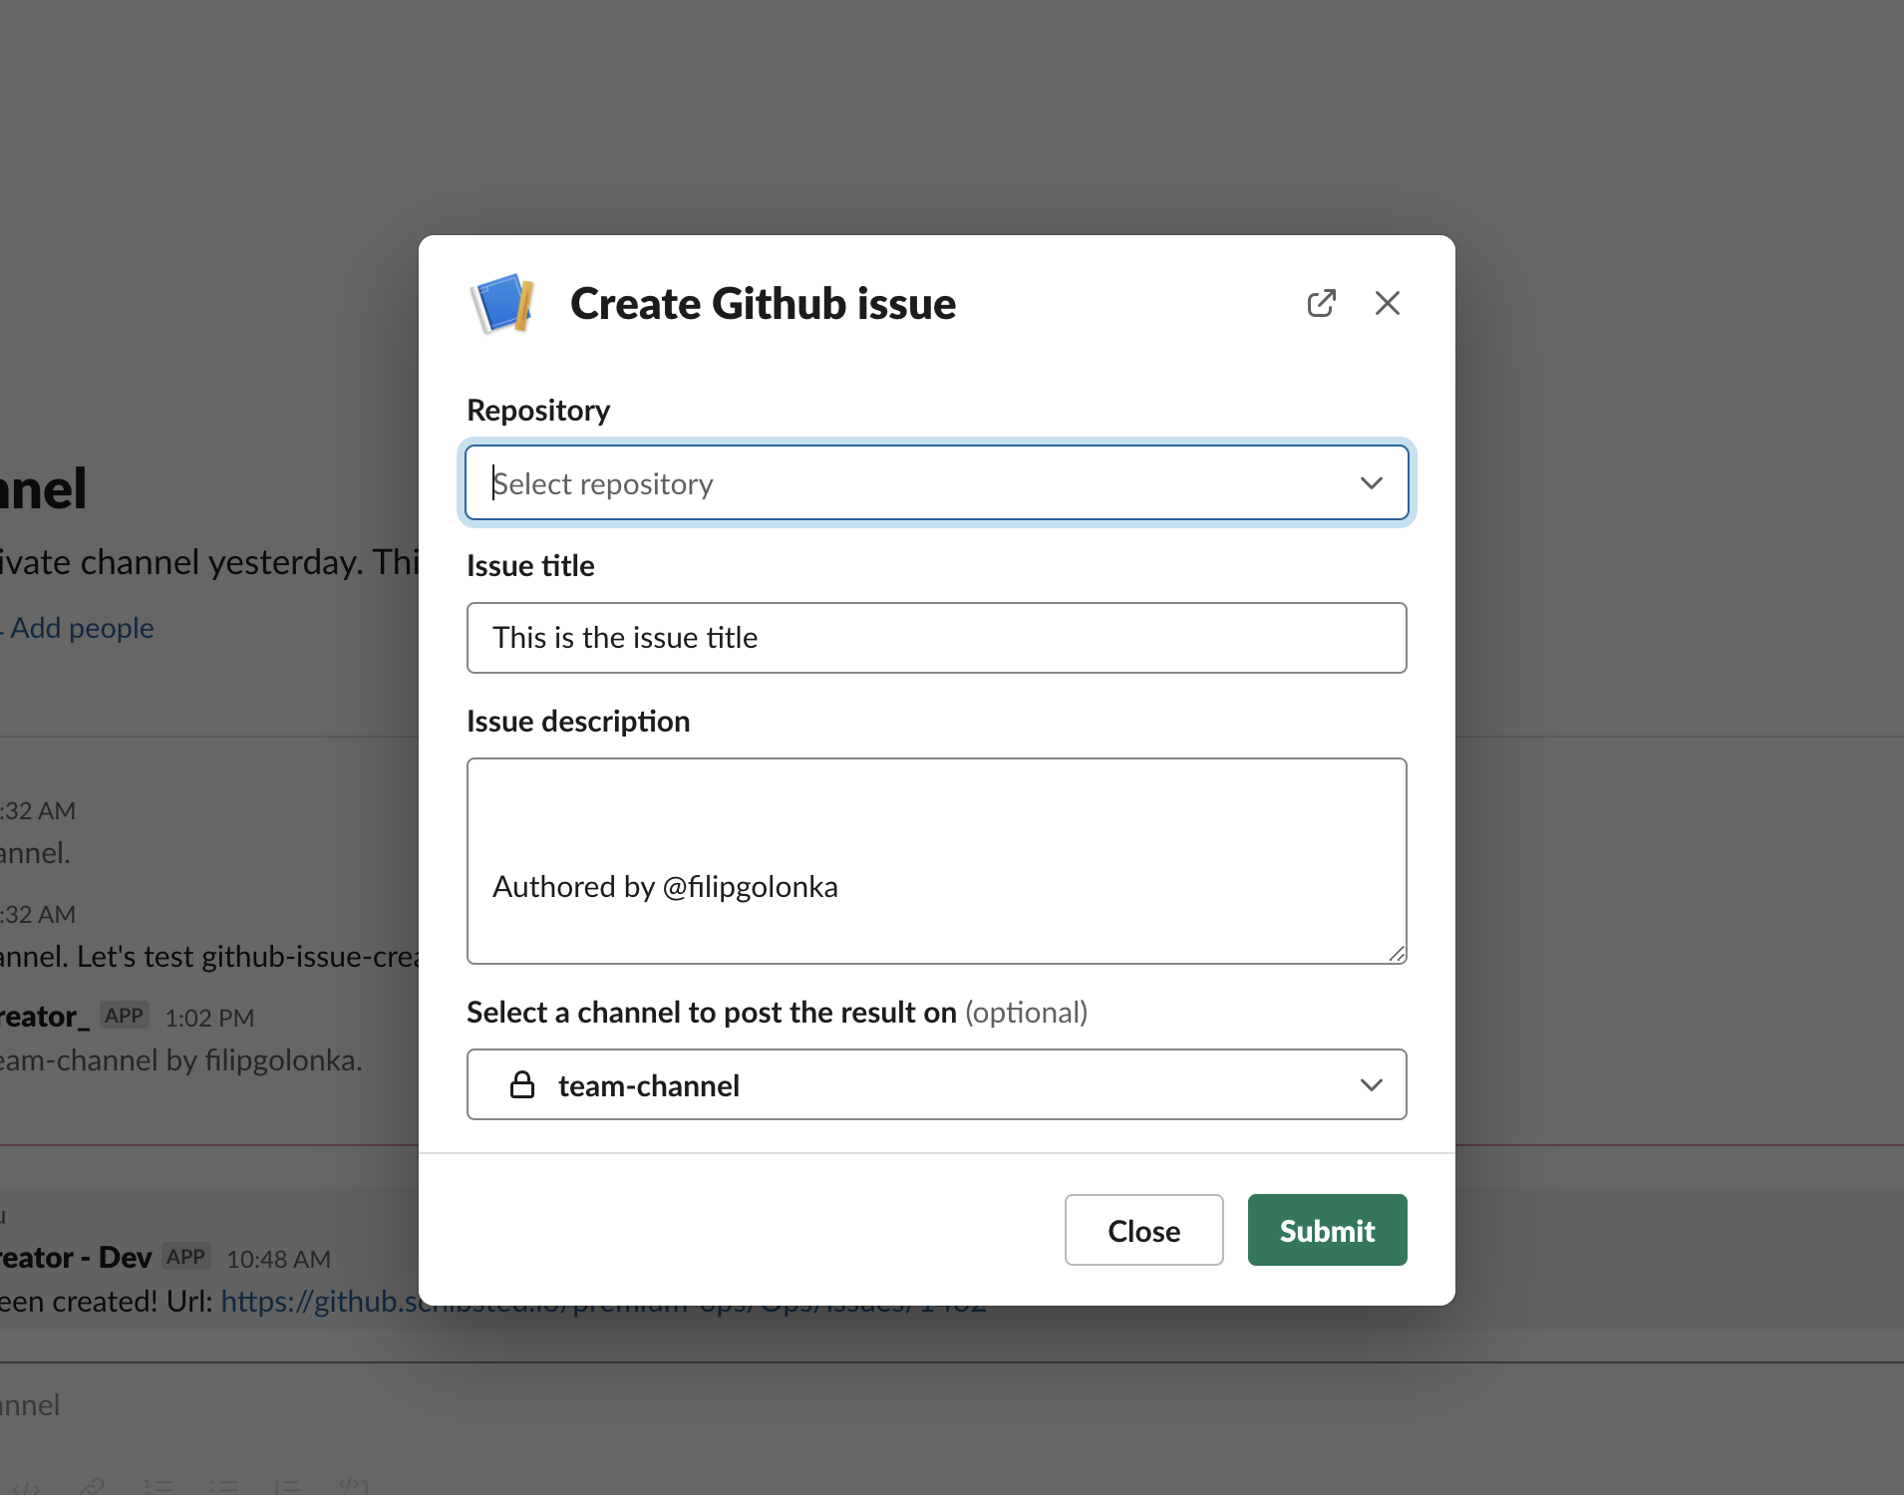Click the blue notebook app icon

point(503,303)
